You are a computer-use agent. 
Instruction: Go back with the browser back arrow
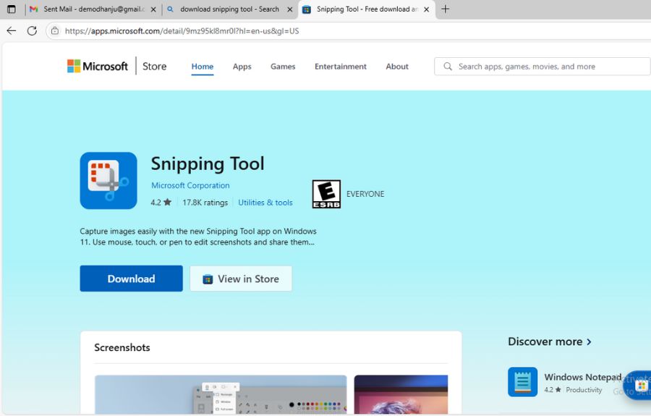click(12, 30)
